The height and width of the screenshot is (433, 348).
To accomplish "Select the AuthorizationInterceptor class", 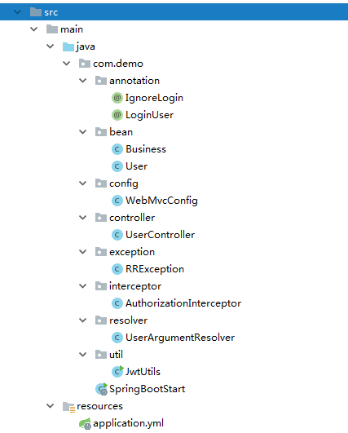I will 183,303.
